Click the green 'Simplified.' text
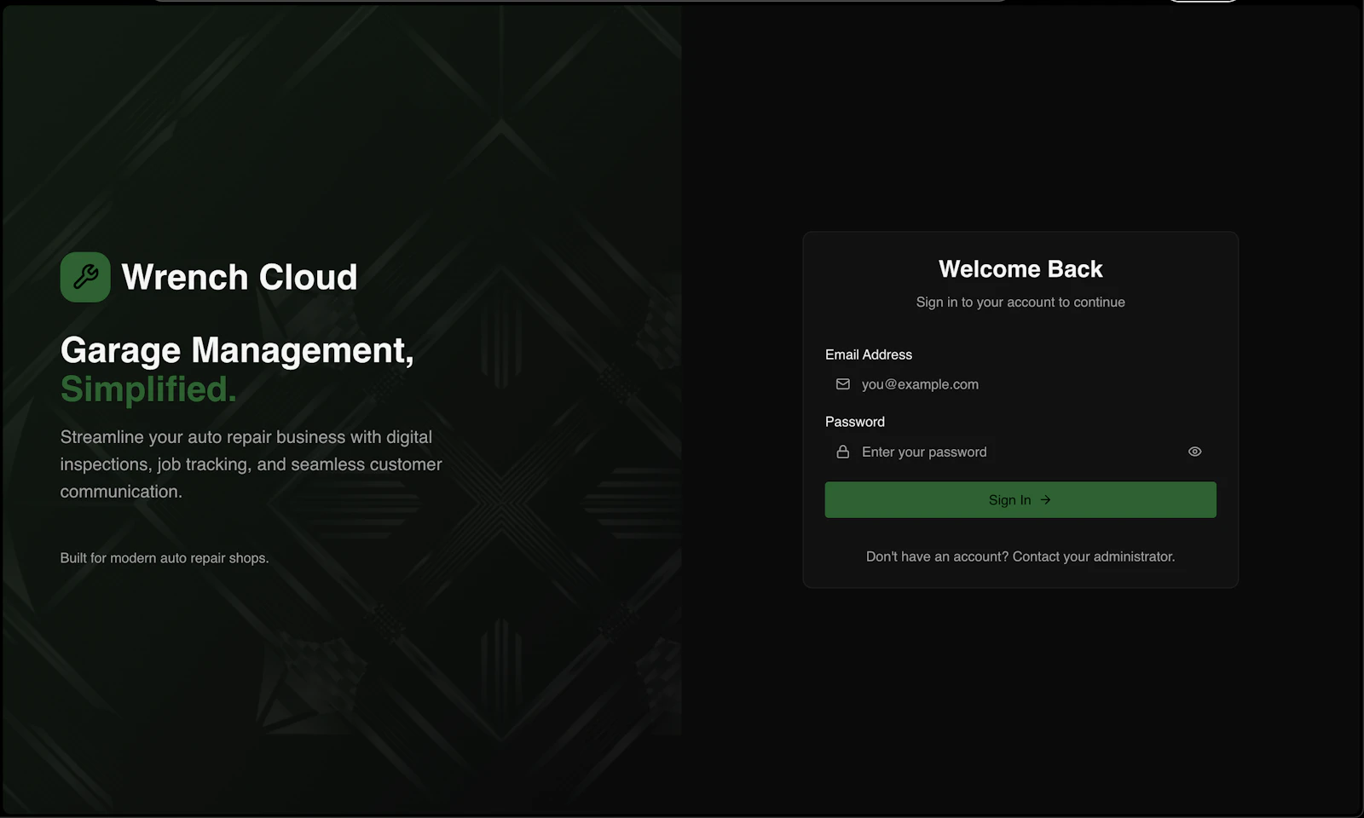Viewport: 1364px width, 818px height. pyautogui.click(x=148, y=389)
